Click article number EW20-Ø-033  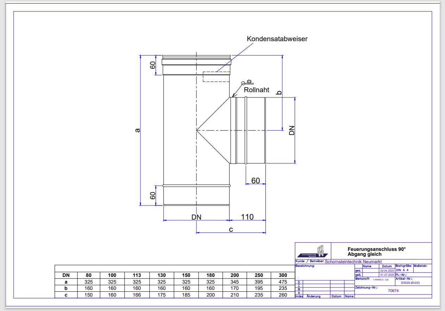click(410, 283)
